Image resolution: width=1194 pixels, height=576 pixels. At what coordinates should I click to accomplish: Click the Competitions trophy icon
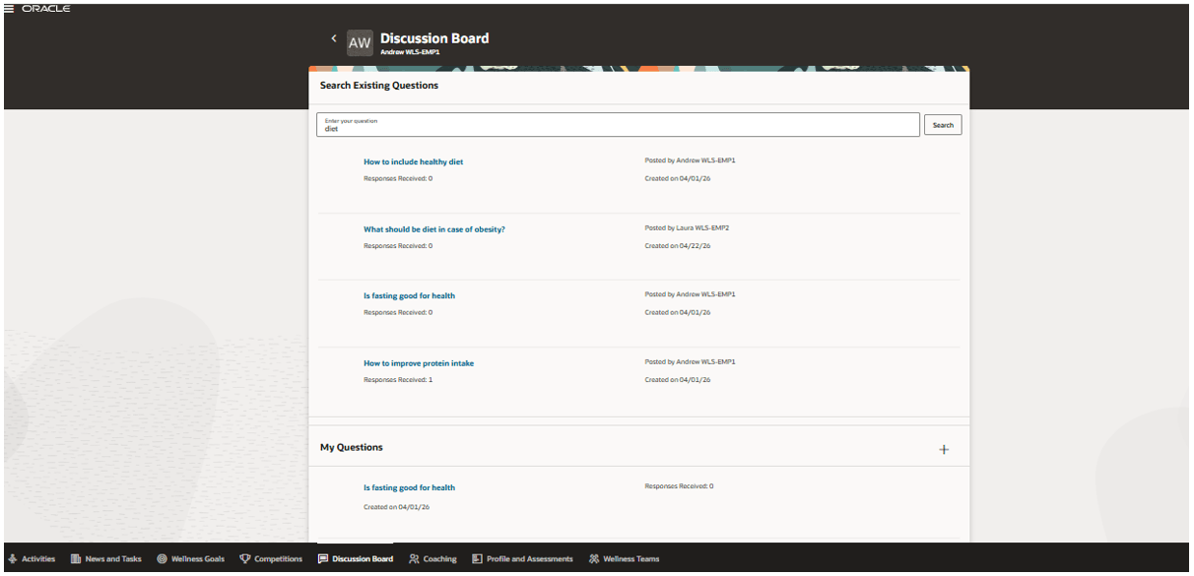[245, 558]
